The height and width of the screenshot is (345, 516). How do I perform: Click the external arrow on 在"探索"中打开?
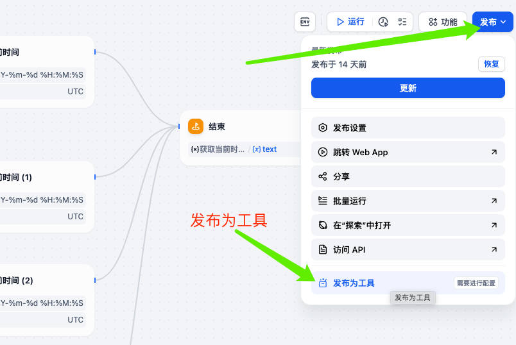(494, 226)
